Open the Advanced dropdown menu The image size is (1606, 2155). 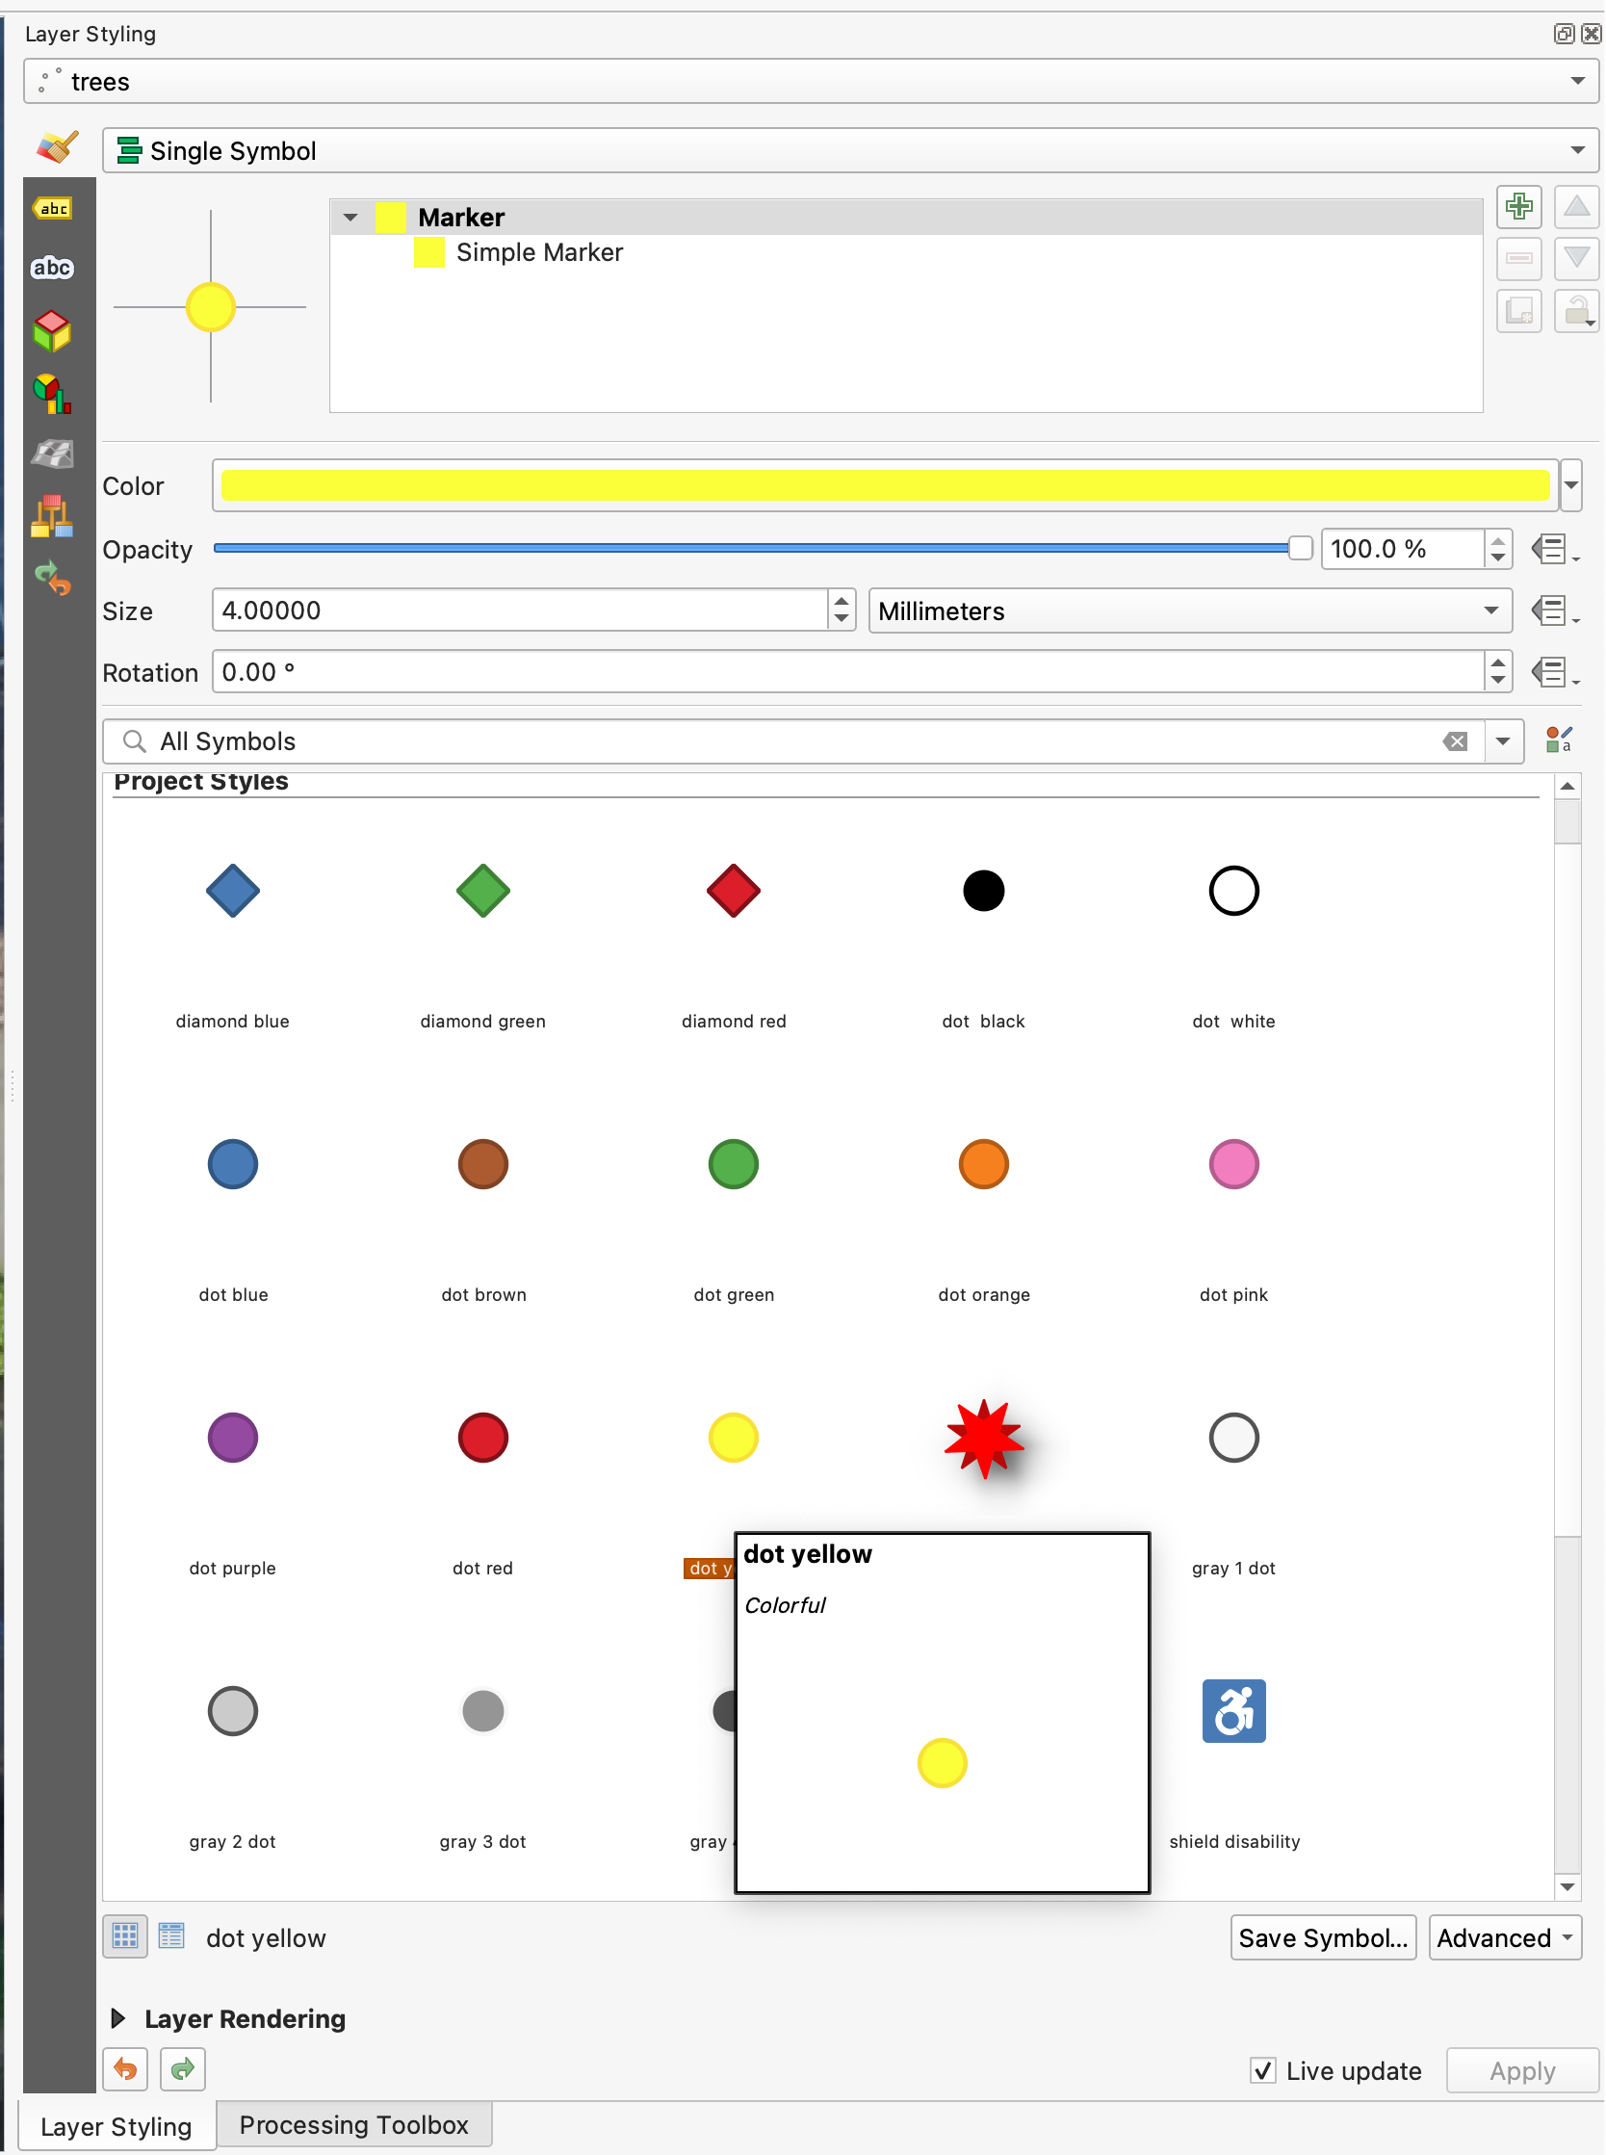[x=1504, y=1938]
